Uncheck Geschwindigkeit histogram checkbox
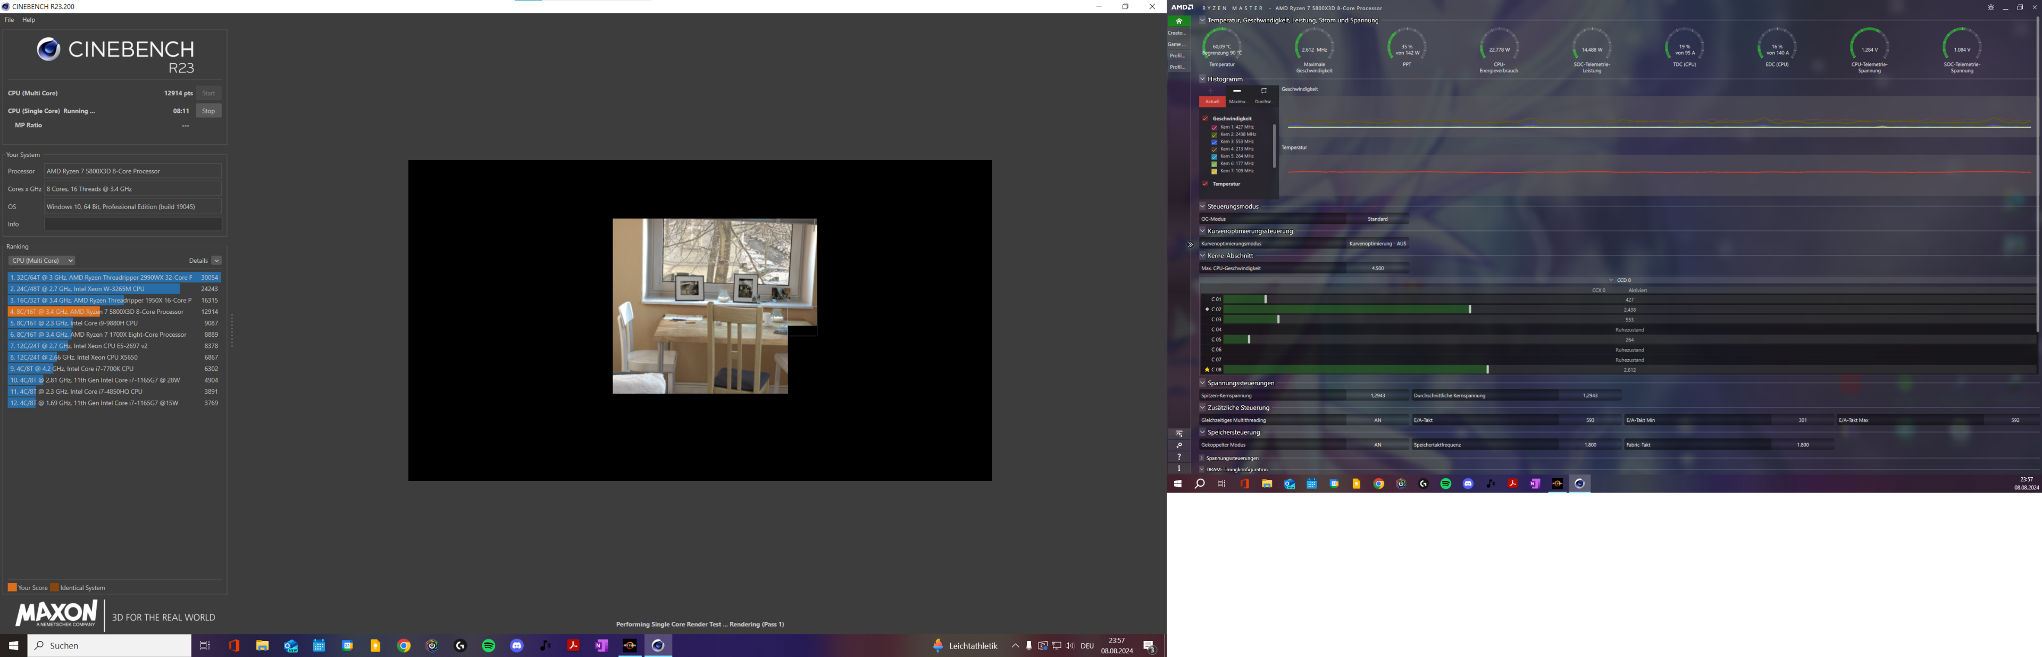The width and height of the screenshot is (2042, 657). point(1205,118)
